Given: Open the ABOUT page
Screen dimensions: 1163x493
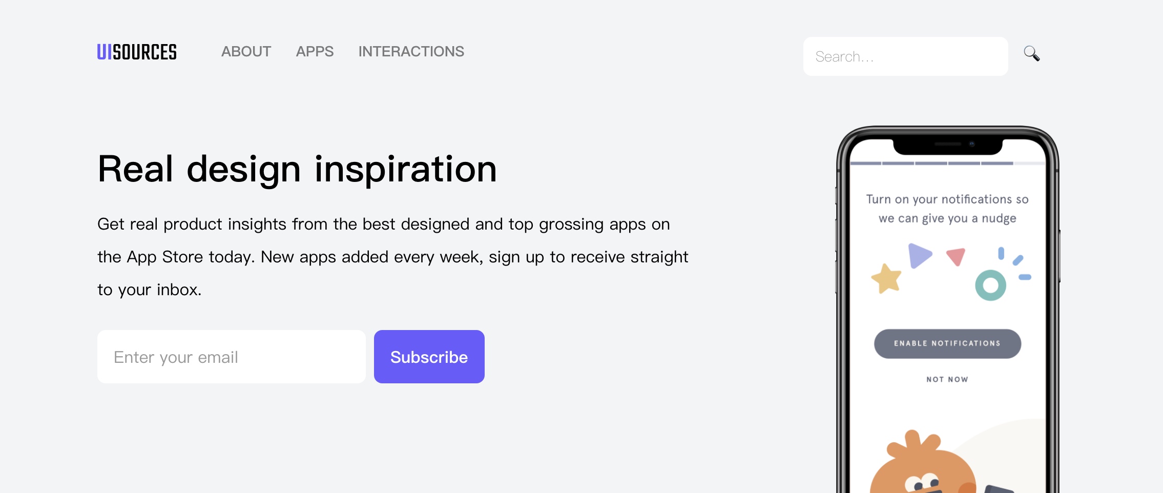Looking at the screenshot, I should tap(246, 52).
